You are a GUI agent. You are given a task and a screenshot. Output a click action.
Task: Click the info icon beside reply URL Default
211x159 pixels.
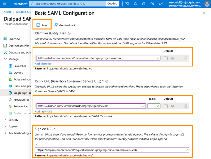pos(173,106)
